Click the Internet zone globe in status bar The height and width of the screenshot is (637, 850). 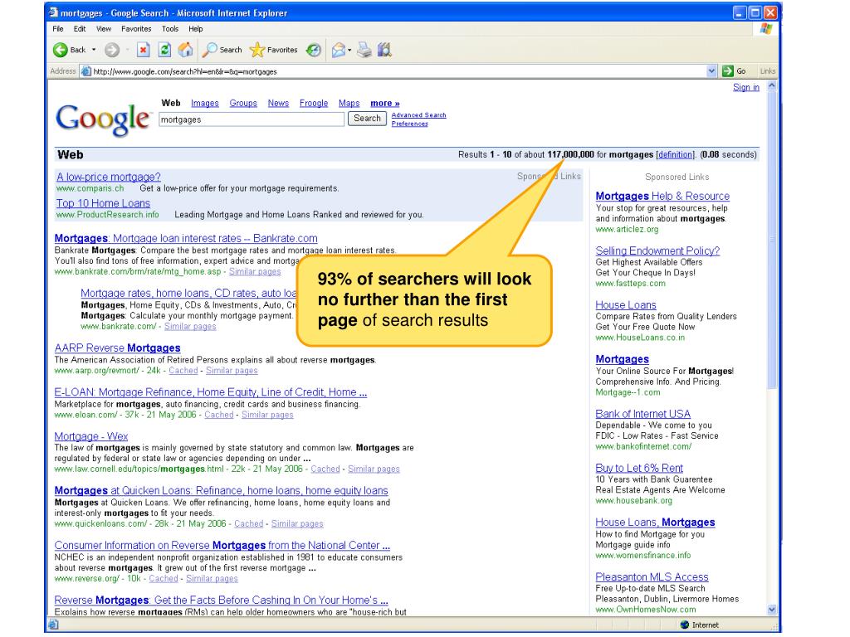tap(684, 625)
